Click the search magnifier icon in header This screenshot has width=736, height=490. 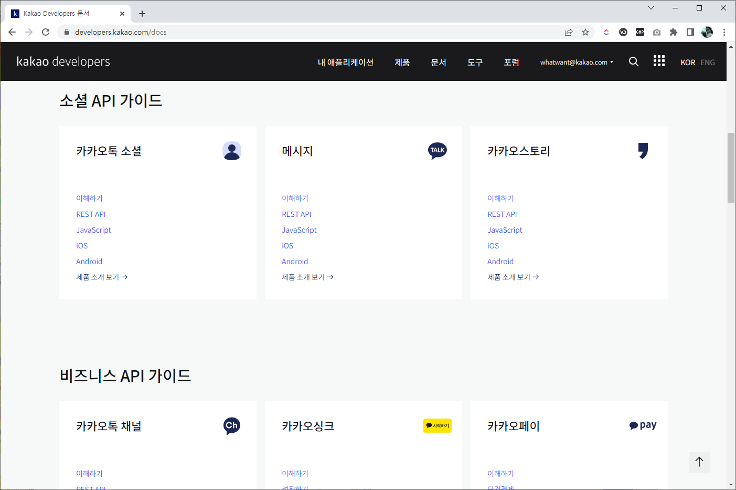[x=634, y=61]
